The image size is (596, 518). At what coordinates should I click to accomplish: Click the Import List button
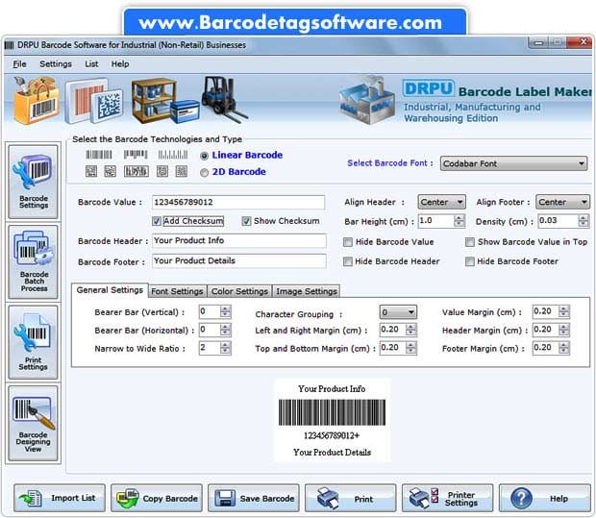point(60,498)
